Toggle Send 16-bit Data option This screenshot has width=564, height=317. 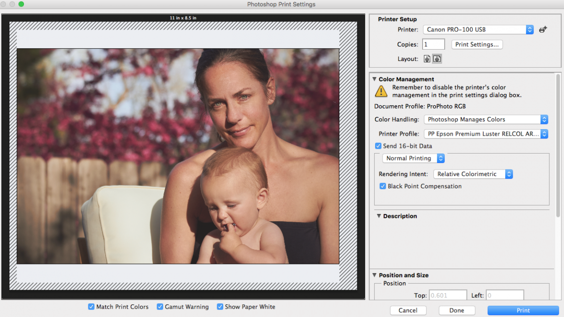[378, 146]
